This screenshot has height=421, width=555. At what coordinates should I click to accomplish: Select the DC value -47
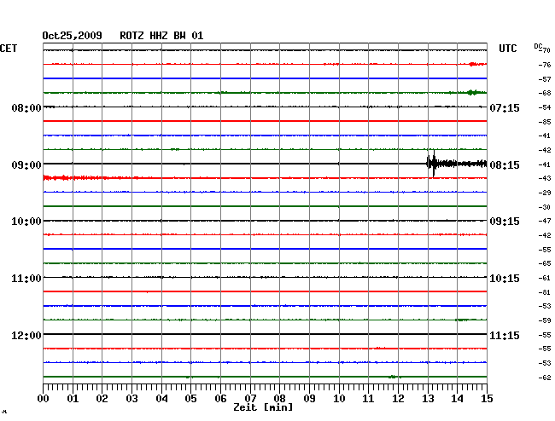[x=545, y=221]
